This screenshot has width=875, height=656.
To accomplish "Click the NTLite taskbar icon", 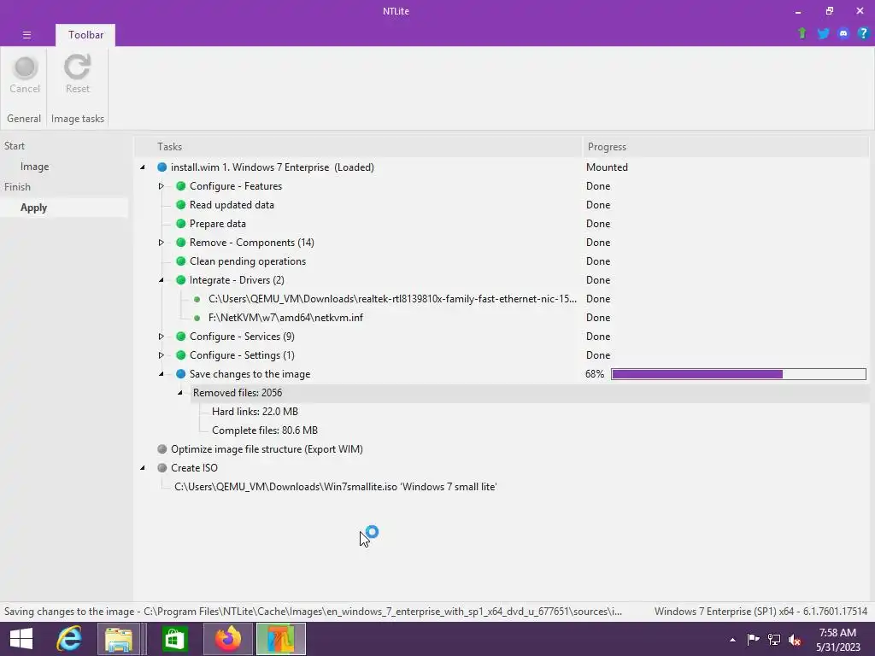I will 280,639.
